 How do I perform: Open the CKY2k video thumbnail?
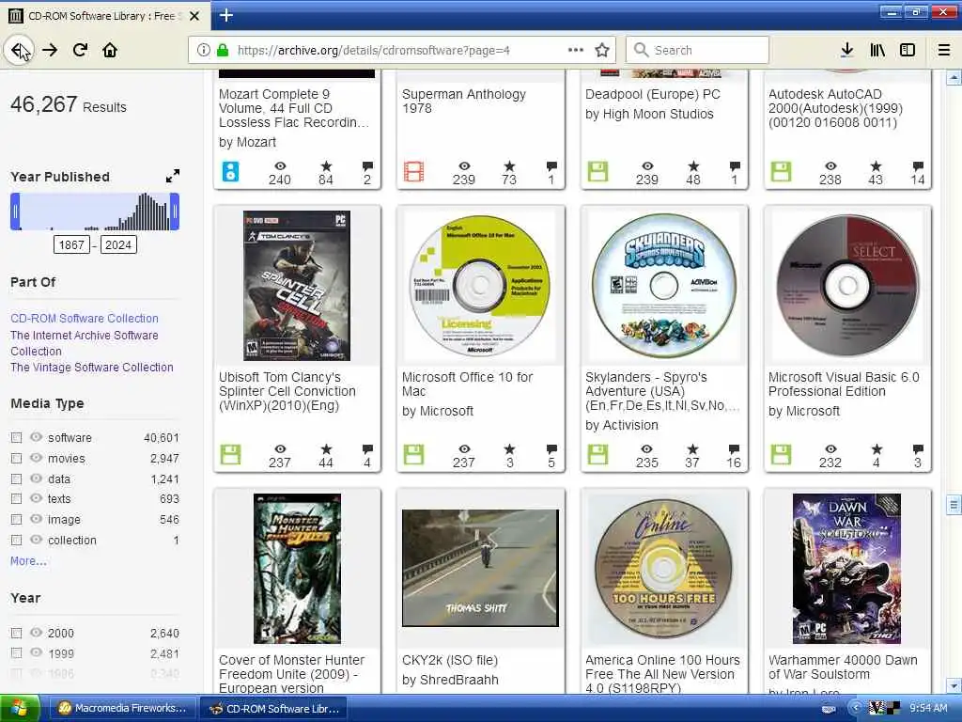coord(480,568)
